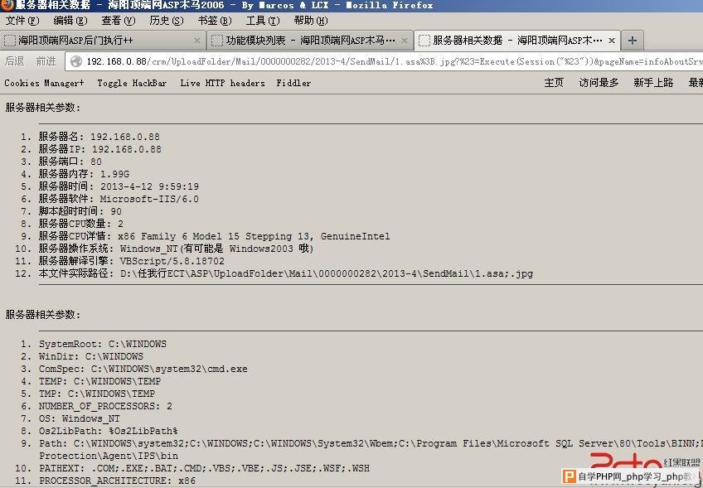Click 服务器IP: 192.168.0.88 row
The height and width of the screenshot is (488, 703).
point(99,149)
